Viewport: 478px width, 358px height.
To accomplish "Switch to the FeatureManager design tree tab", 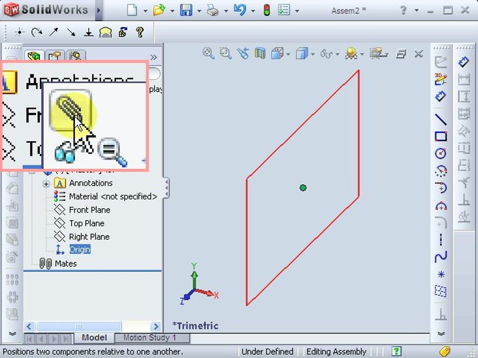I will tap(34, 55).
